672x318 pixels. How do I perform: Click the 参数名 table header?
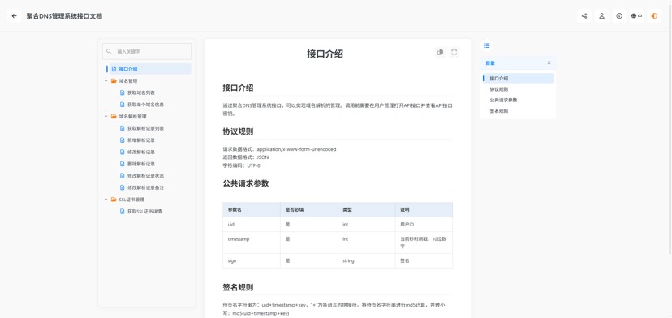(252, 210)
